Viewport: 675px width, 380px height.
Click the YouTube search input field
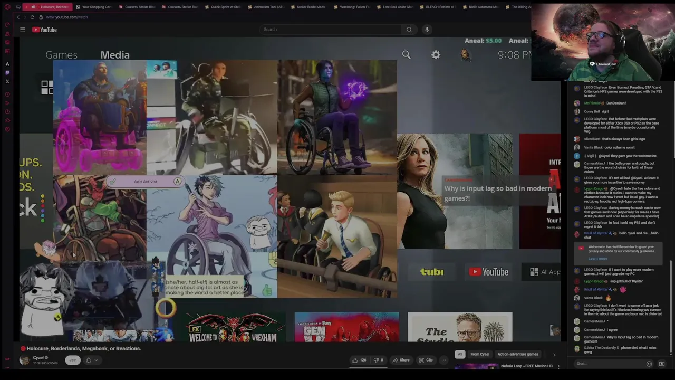coord(331,30)
